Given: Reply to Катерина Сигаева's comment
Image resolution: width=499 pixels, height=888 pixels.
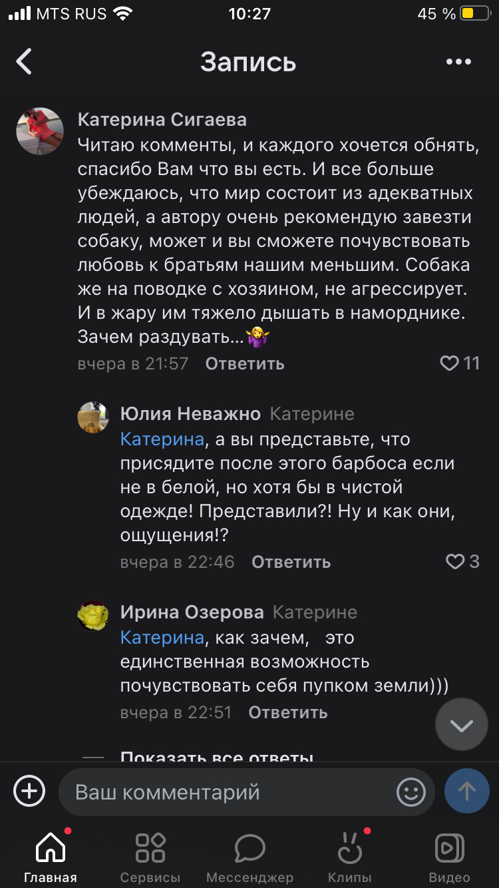Looking at the screenshot, I should 244,363.
